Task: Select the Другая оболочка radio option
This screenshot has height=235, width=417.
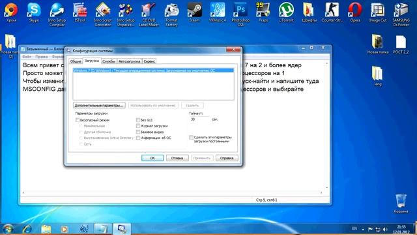Action: tap(81, 132)
